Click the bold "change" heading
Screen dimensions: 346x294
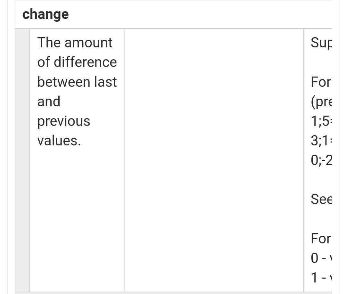[x=45, y=14]
